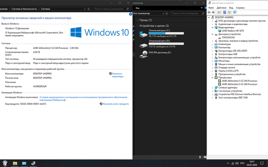Screen dimensions: 268x167
Task: Click the Изменить параметры link
Action: point(118,75)
